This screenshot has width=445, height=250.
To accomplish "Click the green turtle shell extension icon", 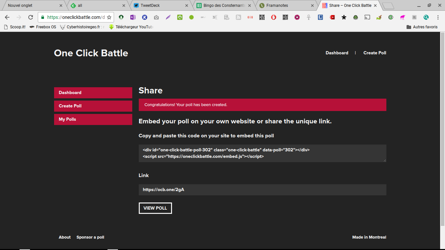I will click(x=356, y=17).
